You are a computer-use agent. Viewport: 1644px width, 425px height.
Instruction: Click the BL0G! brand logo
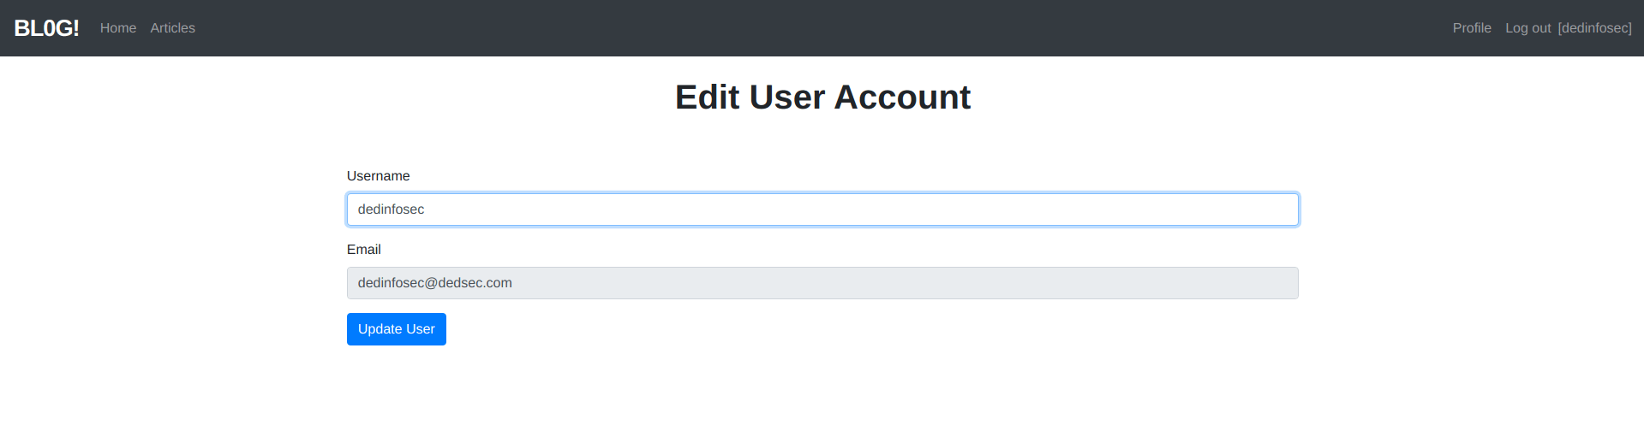click(46, 28)
